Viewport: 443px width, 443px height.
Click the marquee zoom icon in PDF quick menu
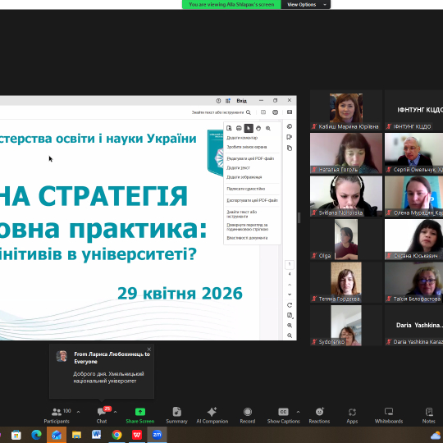268,128
